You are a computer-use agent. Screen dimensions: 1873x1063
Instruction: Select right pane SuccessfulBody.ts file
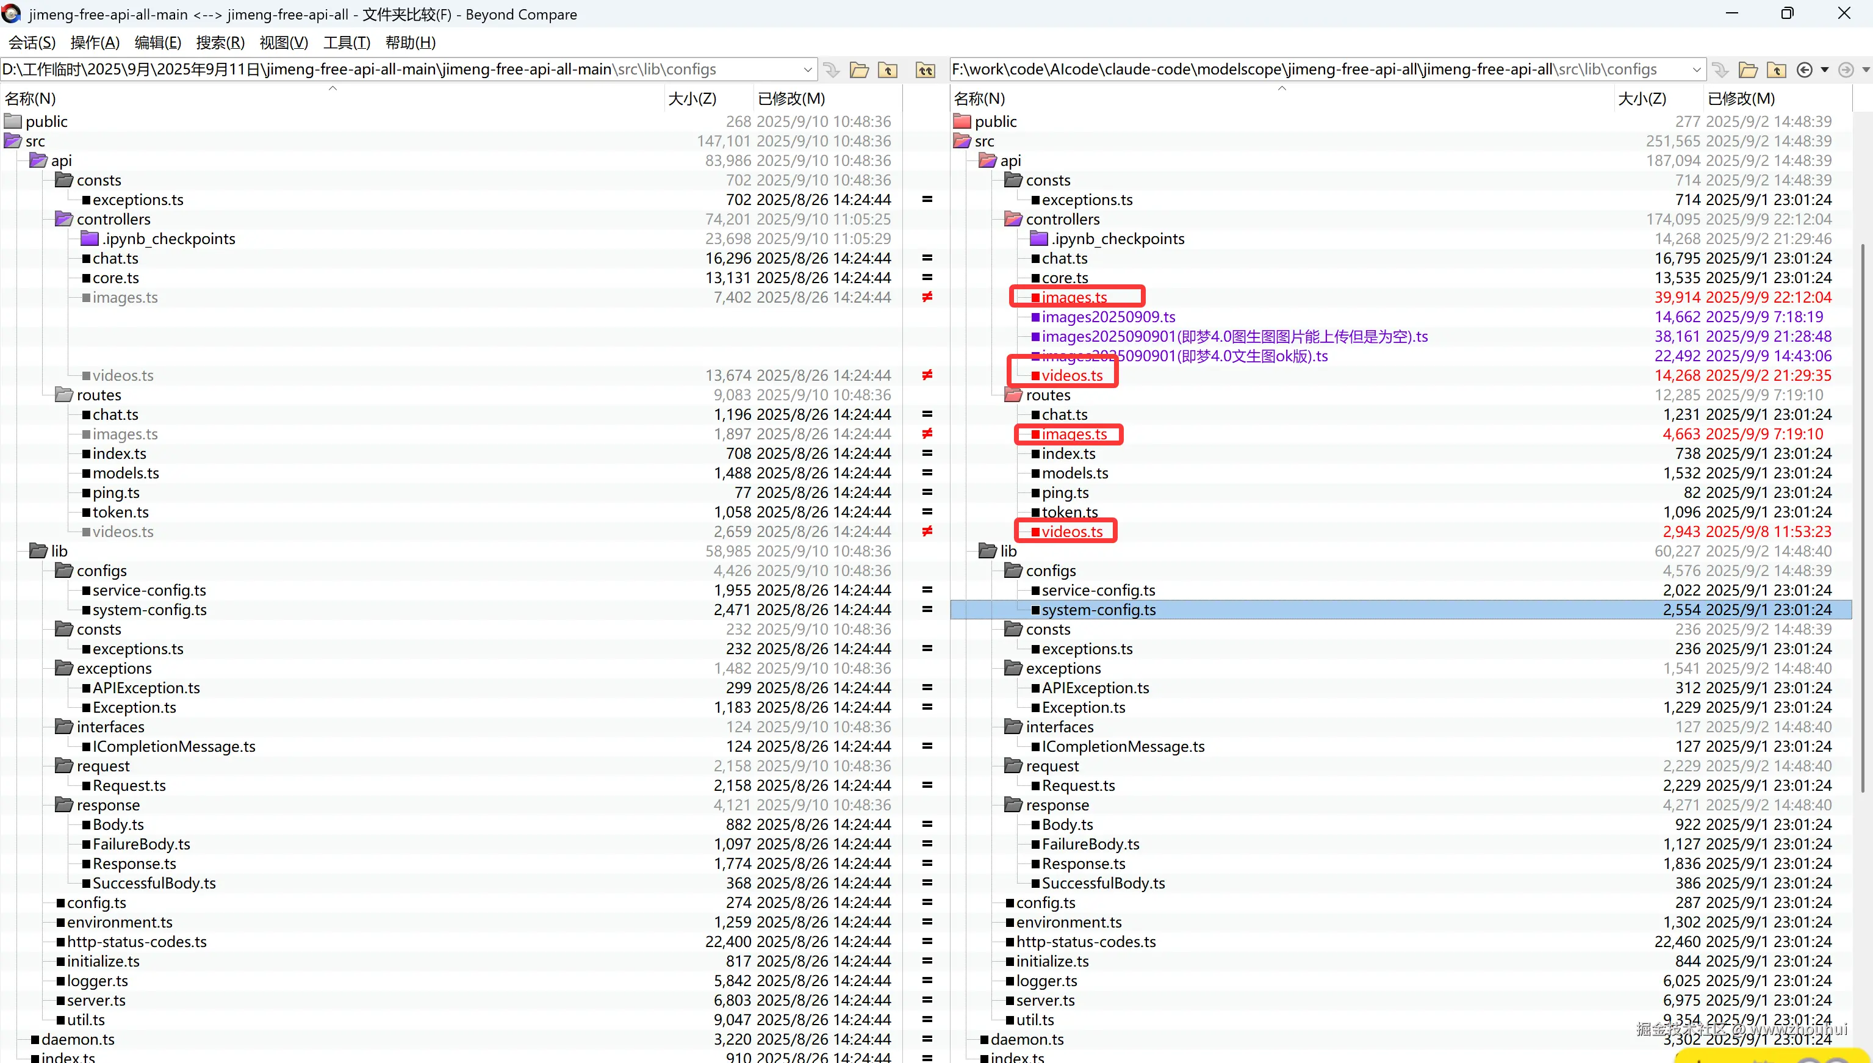click(x=1103, y=884)
